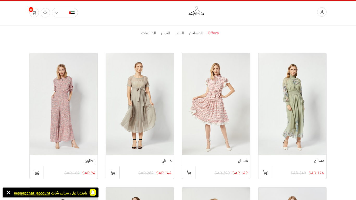Follow the @snapchat_account link
356x200 pixels.
[32, 193]
